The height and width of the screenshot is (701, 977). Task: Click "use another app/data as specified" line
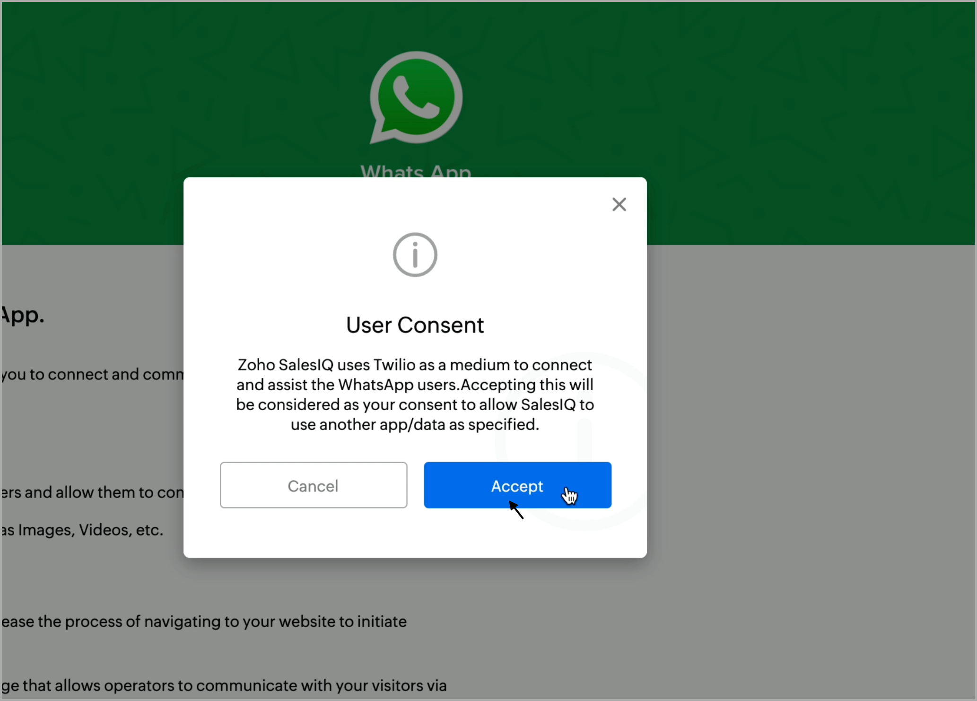[x=415, y=425]
